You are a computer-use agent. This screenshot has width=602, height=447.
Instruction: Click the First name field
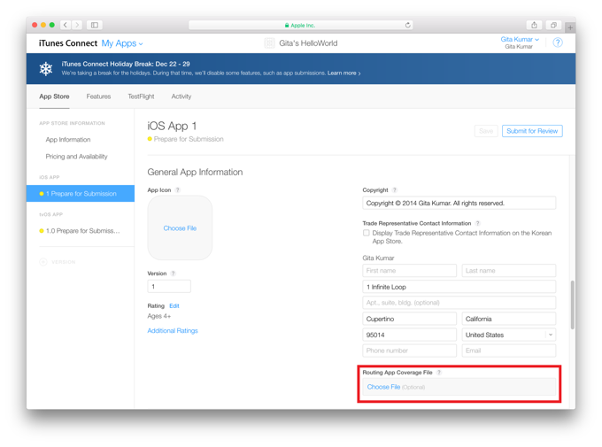[x=409, y=270]
